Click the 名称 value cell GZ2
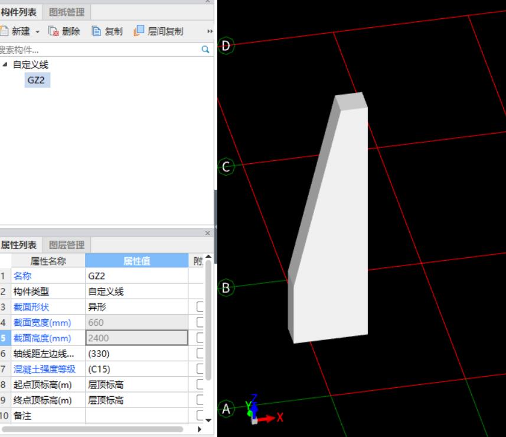Screen dimensions: 506x437 (x=136, y=276)
